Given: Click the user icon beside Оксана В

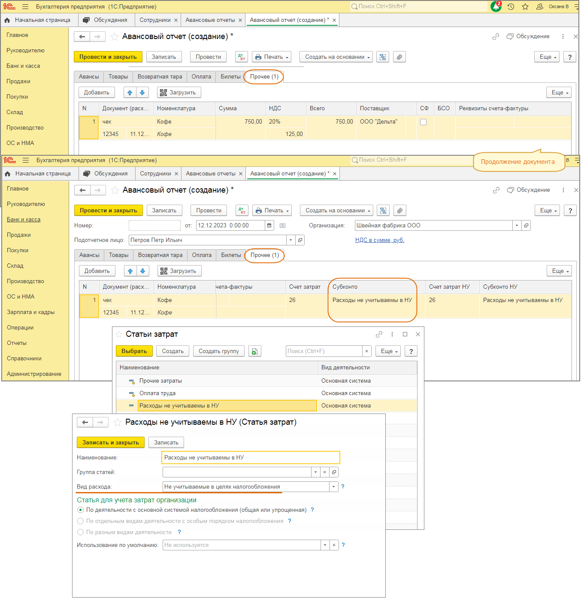Looking at the screenshot, I should (x=540, y=7).
